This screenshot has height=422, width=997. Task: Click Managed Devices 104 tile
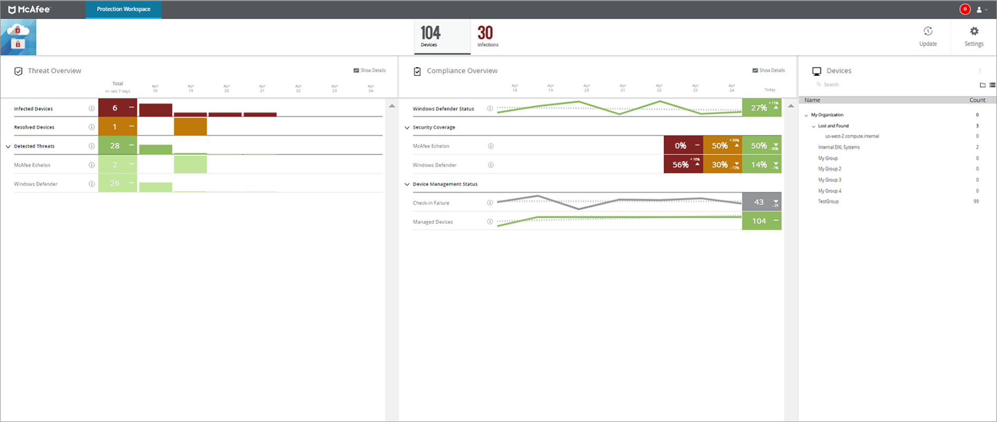(762, 221)
